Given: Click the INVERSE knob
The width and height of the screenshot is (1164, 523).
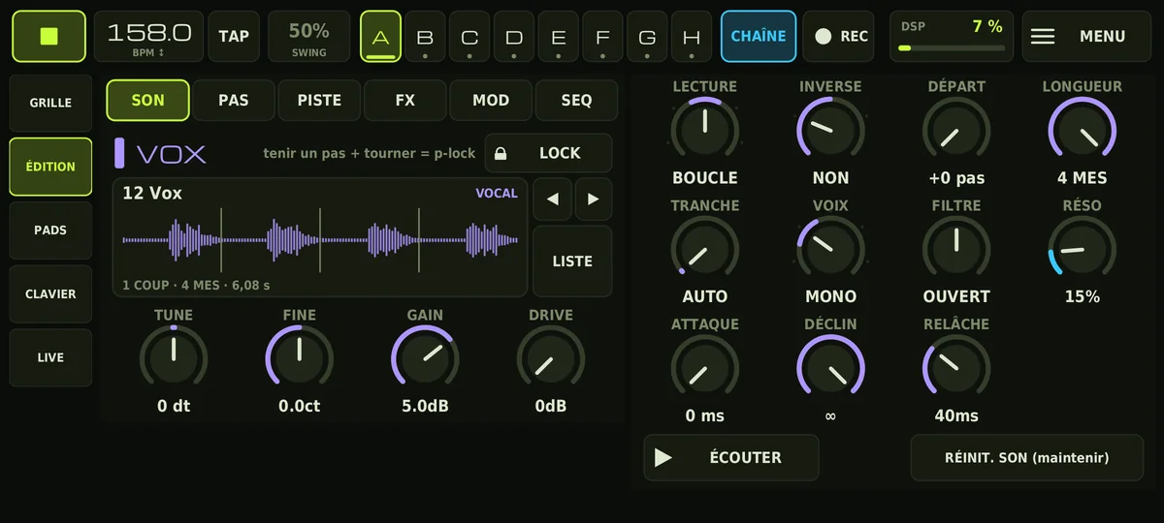Looking at the screenshot, I should [x=830, y=130].
